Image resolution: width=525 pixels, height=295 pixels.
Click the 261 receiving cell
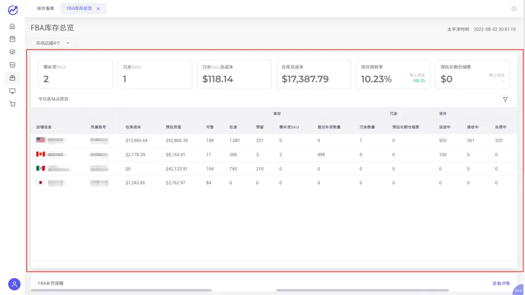[x=471, y=140]
